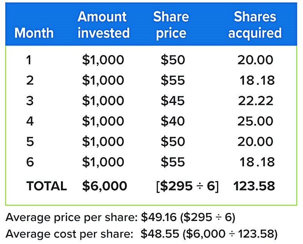Select the Average price per share line
The image size is (303, 244).
(120, 217)
